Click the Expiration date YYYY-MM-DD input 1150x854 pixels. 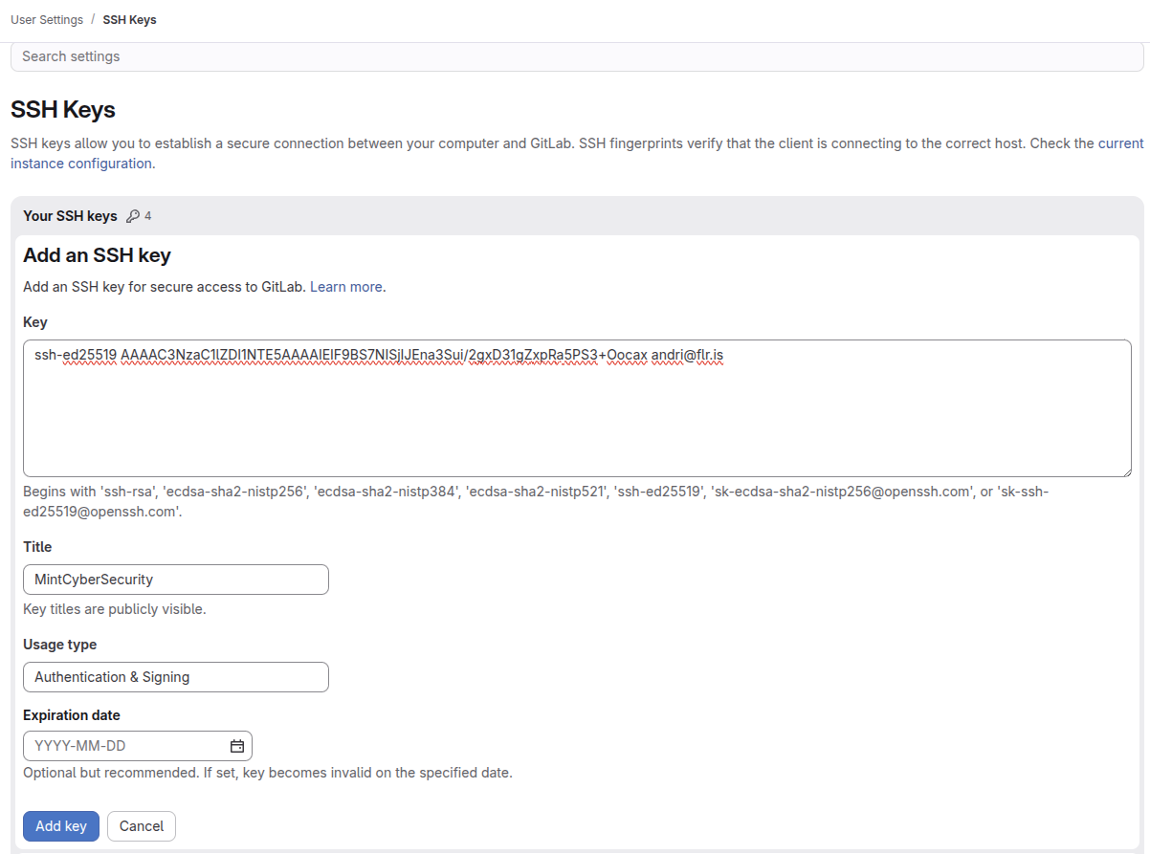coord(138,746)
